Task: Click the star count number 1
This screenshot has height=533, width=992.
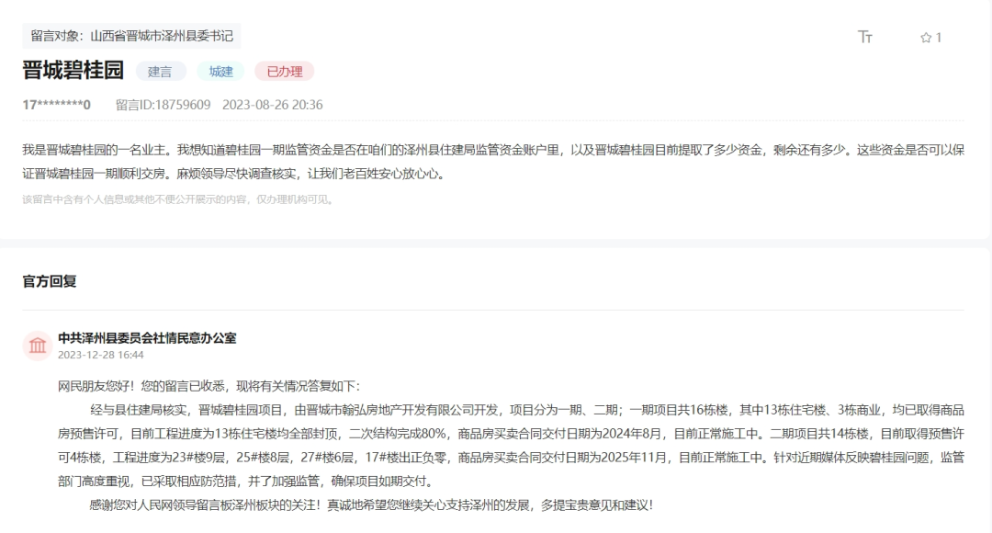Action: click(x=939, y=38)
